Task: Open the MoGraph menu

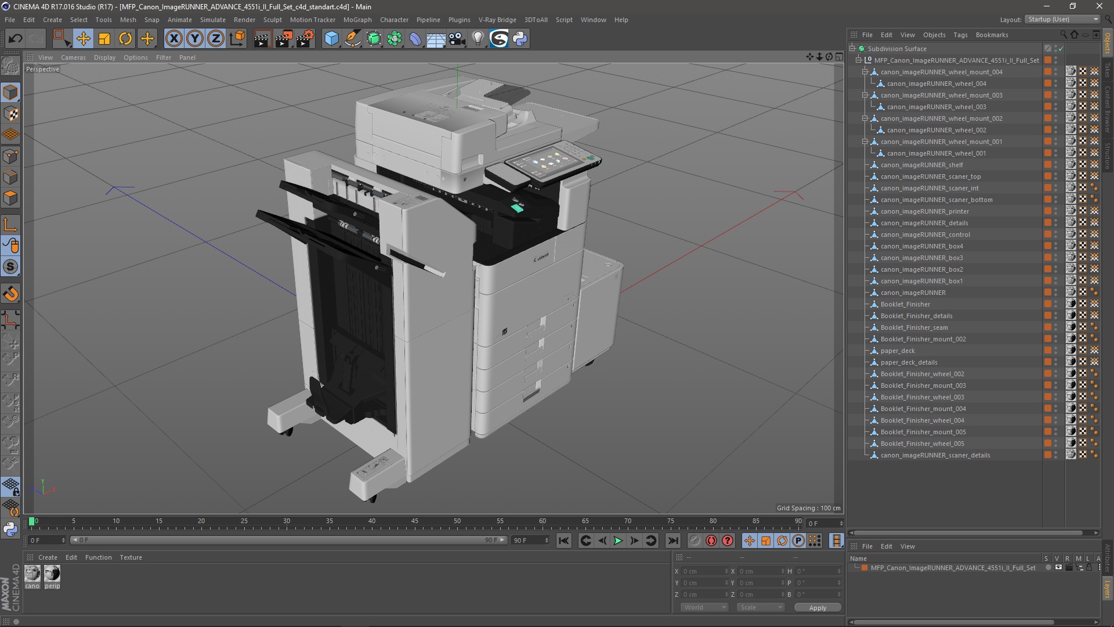Action: point(357,20)
